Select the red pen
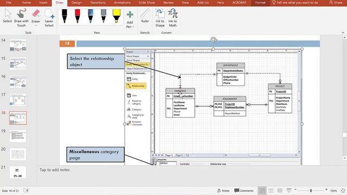347x195 pixels. point(78,16)
